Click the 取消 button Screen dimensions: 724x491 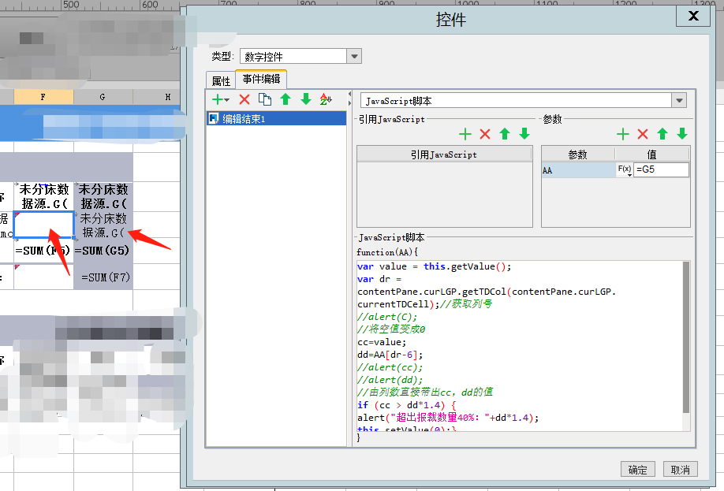point(680,470)
